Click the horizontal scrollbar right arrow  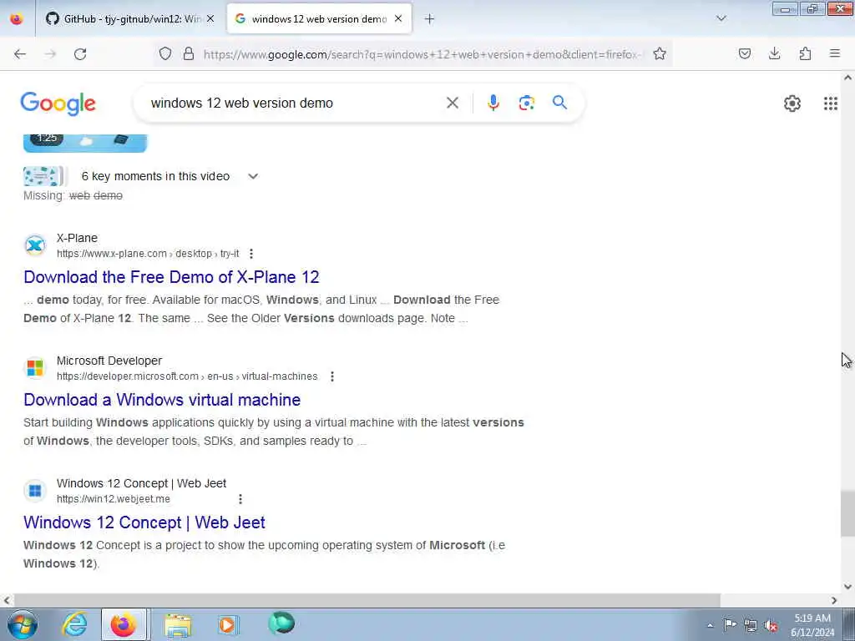click(x=834, y=600)
